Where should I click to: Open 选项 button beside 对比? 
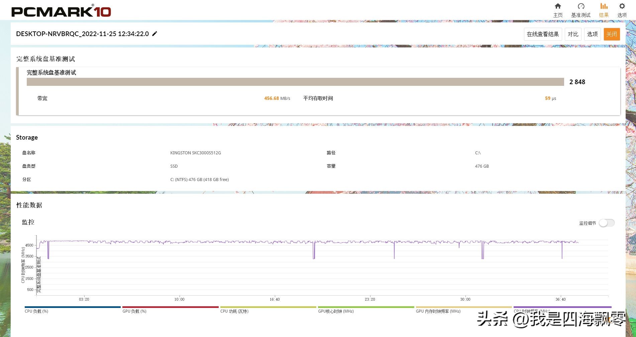pos(592,34)
